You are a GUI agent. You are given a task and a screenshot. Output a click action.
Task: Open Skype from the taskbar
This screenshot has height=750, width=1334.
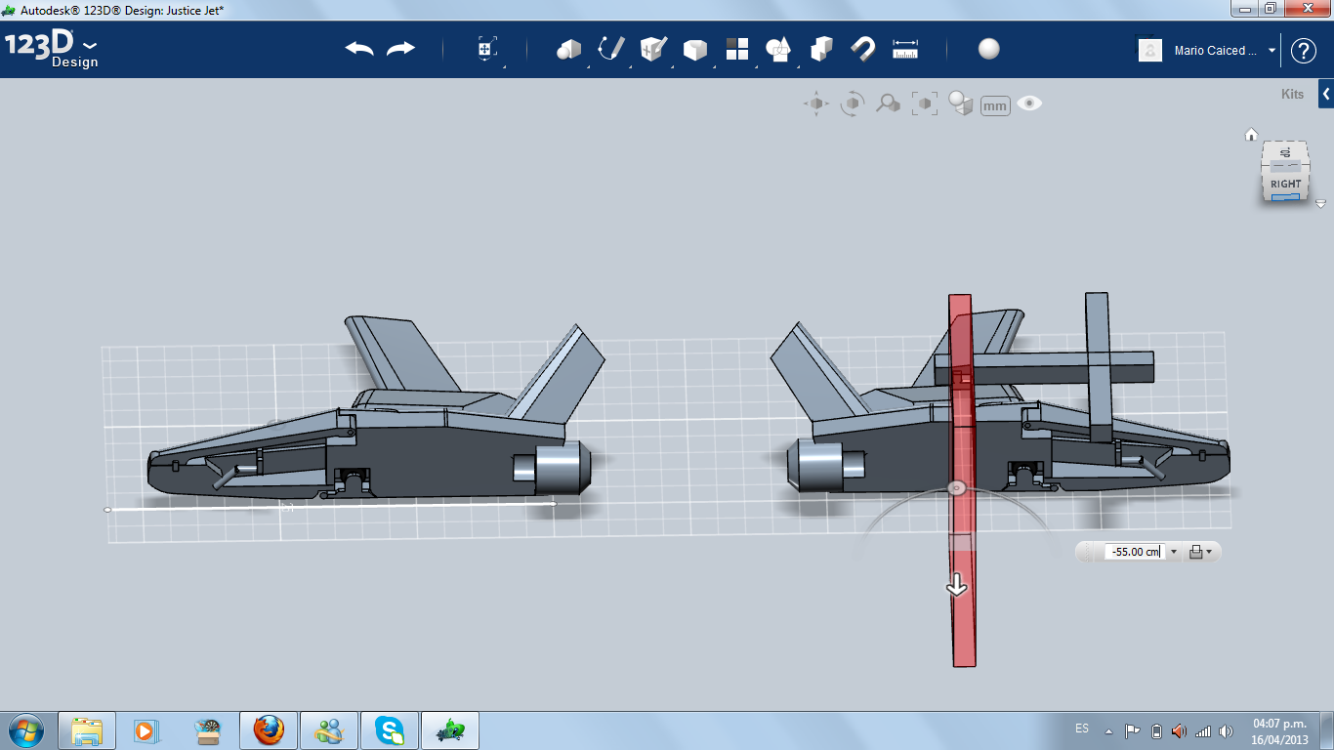(x=390, y=730)
